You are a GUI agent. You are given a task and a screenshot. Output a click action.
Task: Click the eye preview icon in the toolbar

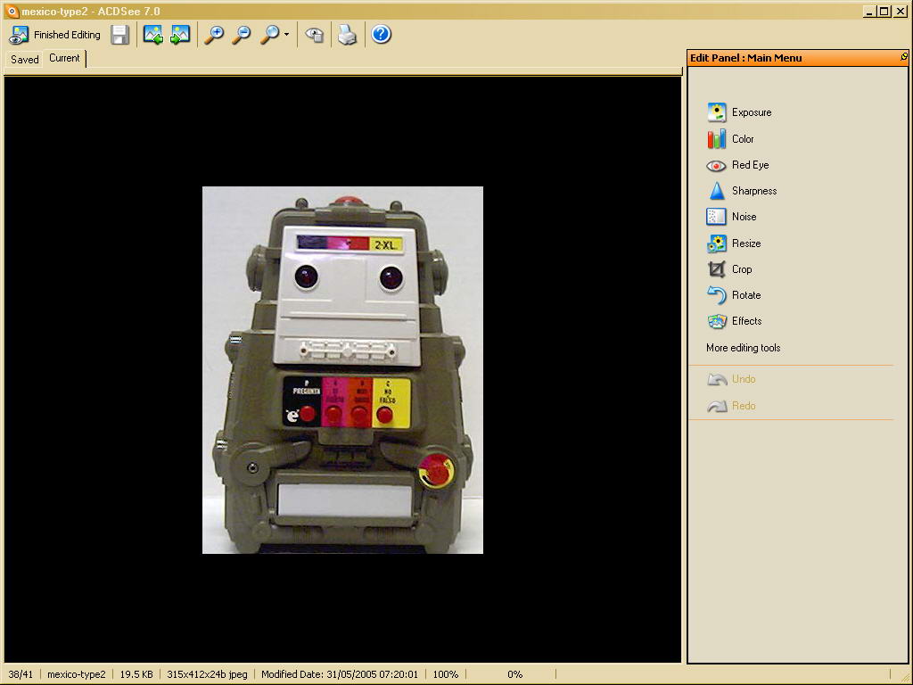pyautogui.click(x=315, y=35)
